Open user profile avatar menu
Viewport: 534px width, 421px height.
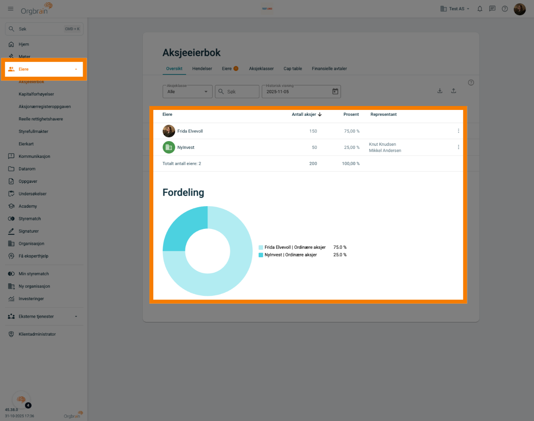point(520,9)
